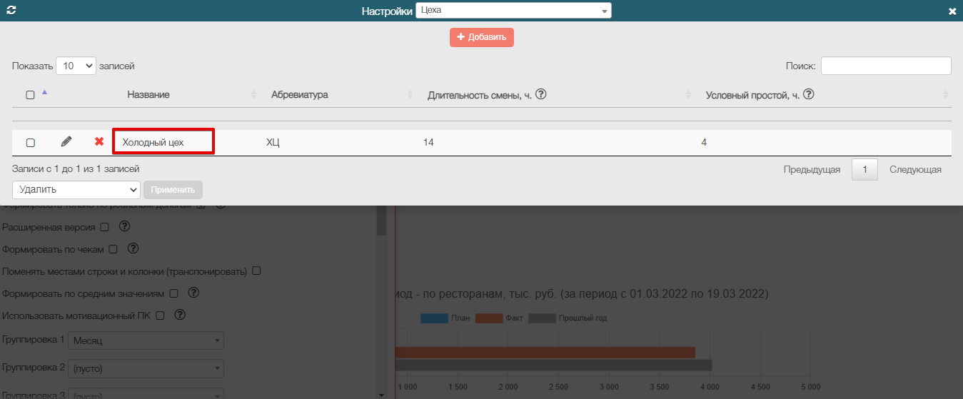Image resolution: width=963 pixels, height=399 pixels.
Task: Edit the Холодный цех row with pencil
Action: 66,142
